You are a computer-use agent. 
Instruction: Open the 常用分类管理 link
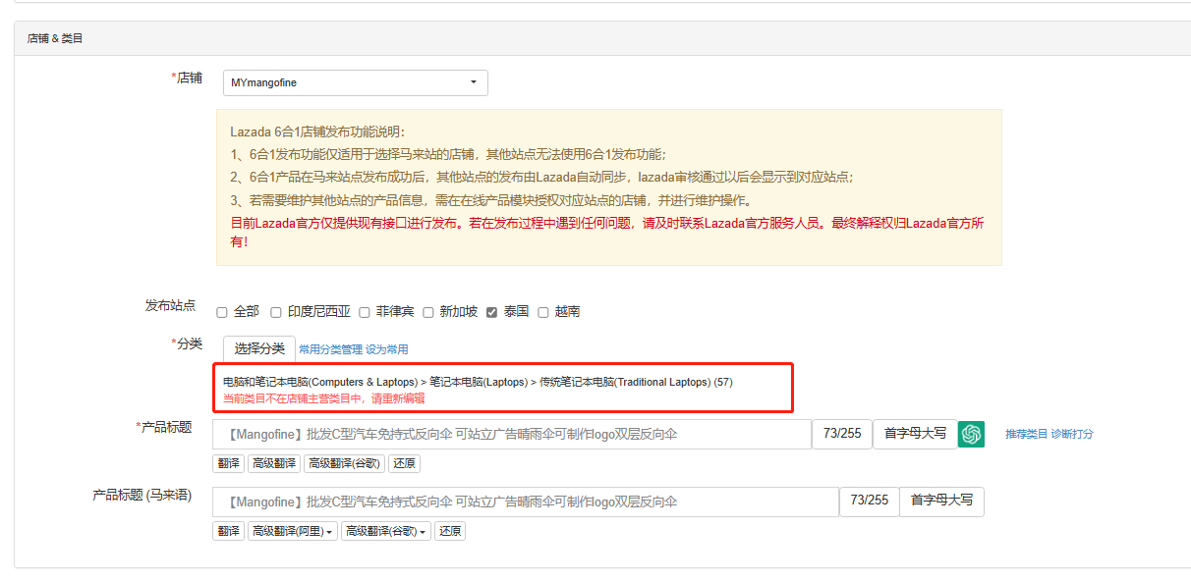click(330, 349)
